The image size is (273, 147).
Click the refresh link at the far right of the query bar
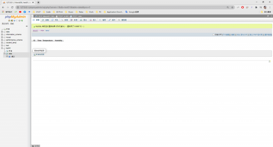pos(268,35)
